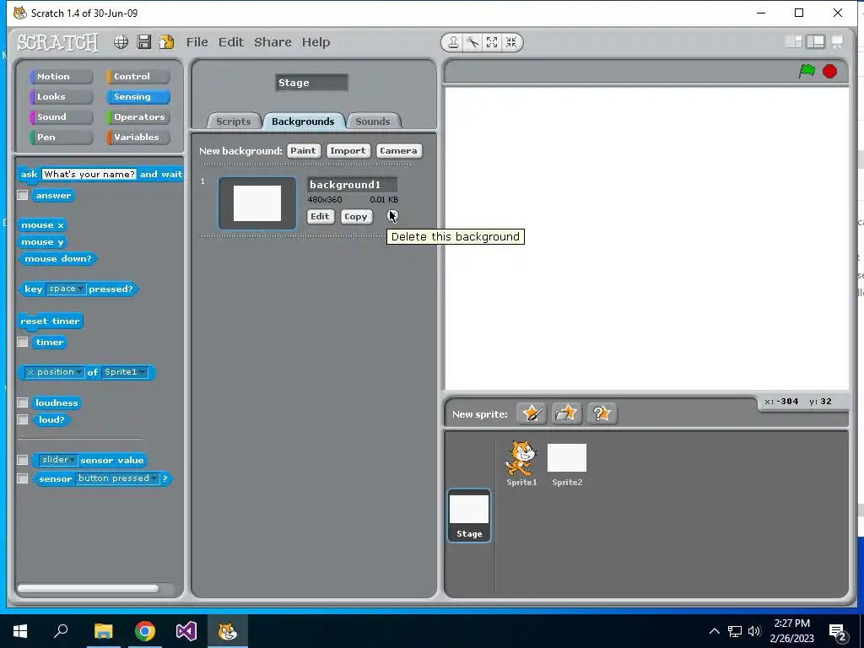Click the background1 thumbnail preview
This screenshot has width=864, height=648.
click(x=257, y=203)
